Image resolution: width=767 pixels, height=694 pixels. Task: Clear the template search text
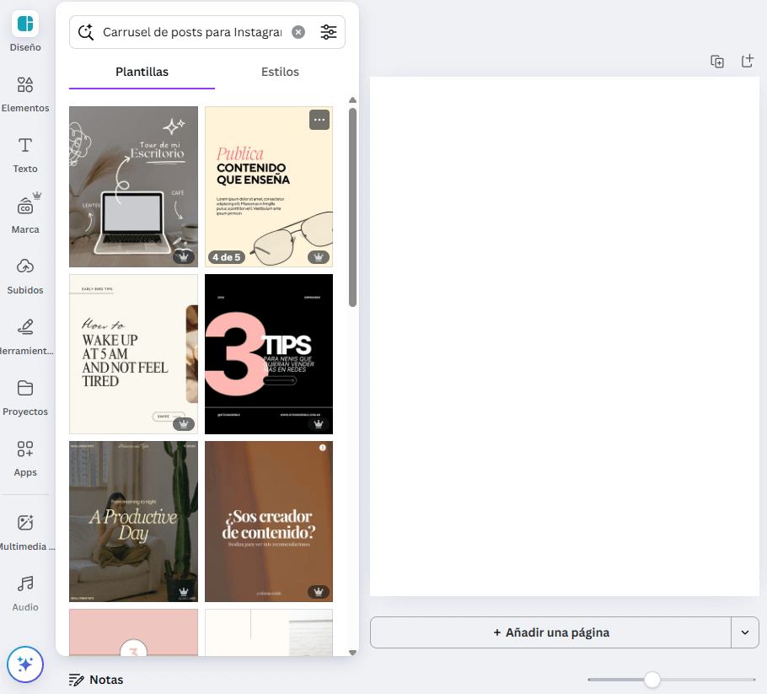point(298,32)
